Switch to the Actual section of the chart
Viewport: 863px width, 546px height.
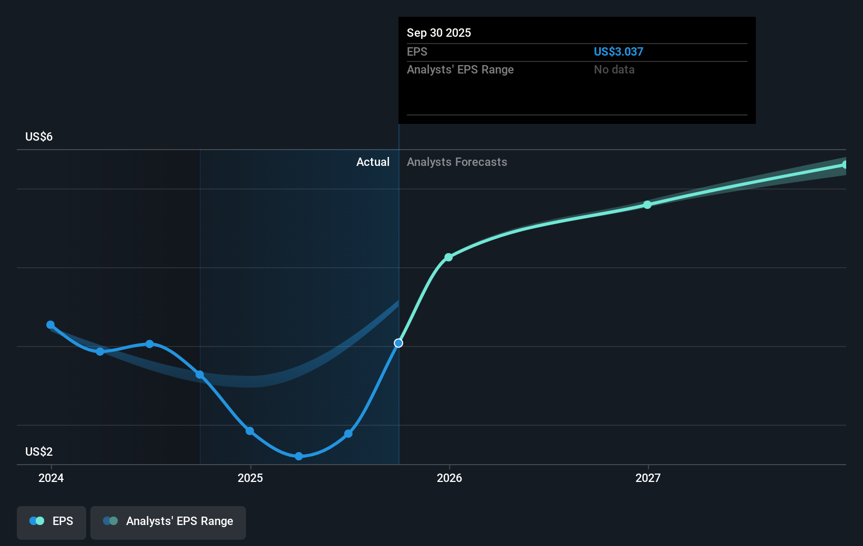[373, 162]
